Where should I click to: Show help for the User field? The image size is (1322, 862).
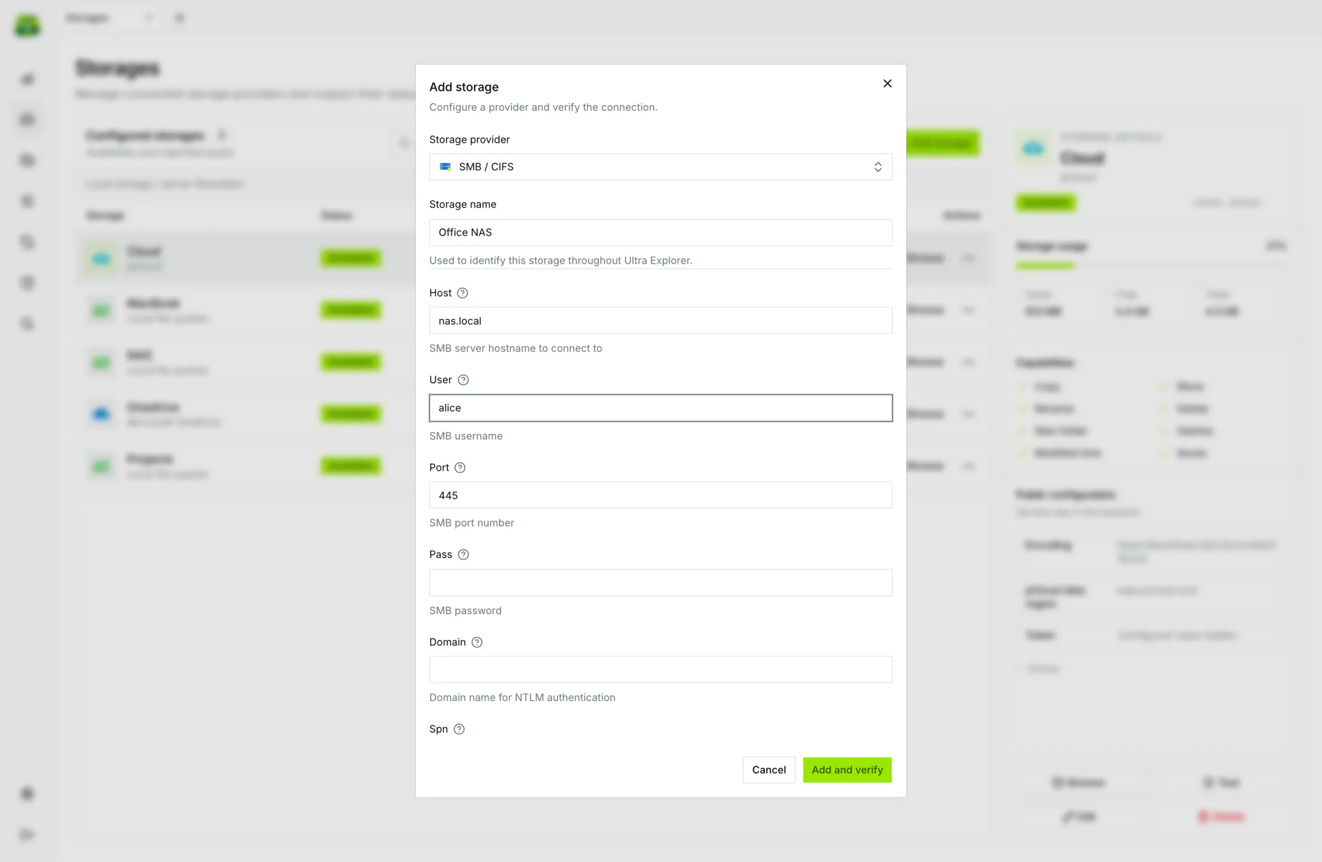(463, 380)
